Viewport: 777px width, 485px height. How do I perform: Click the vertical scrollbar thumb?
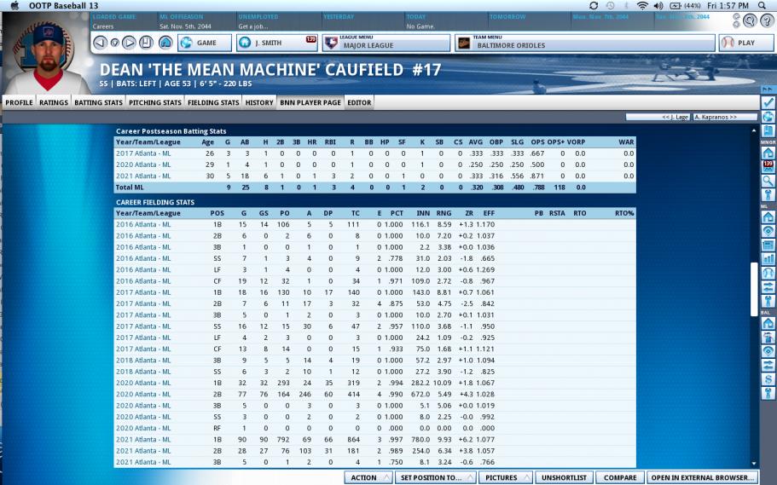pyautogui.click(x=753, y=289)
